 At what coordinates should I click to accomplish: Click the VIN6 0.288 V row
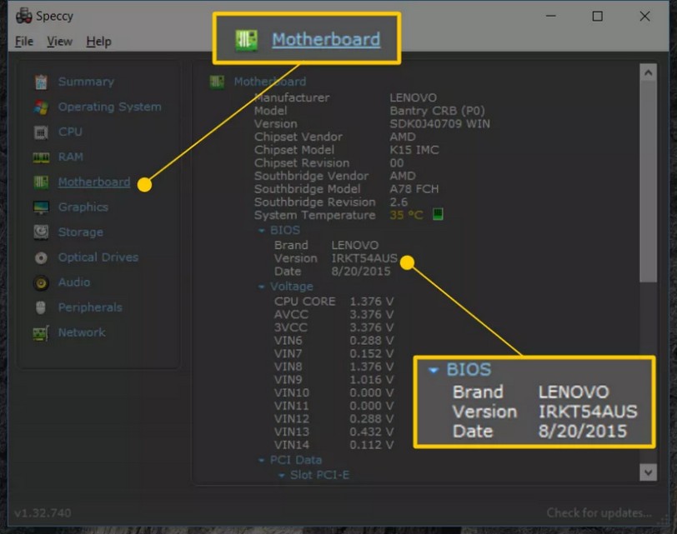coord(333,341)
